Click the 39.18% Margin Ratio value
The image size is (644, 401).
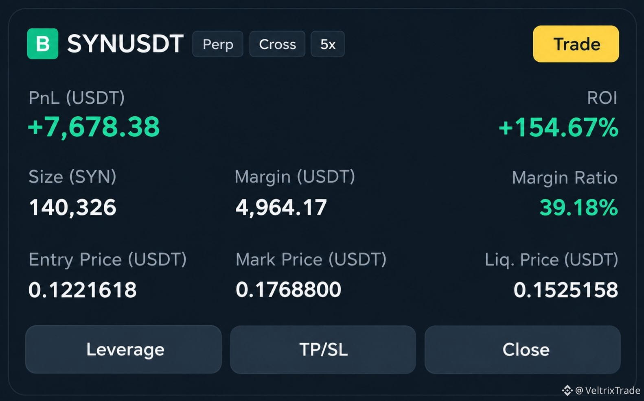point(579,207)
